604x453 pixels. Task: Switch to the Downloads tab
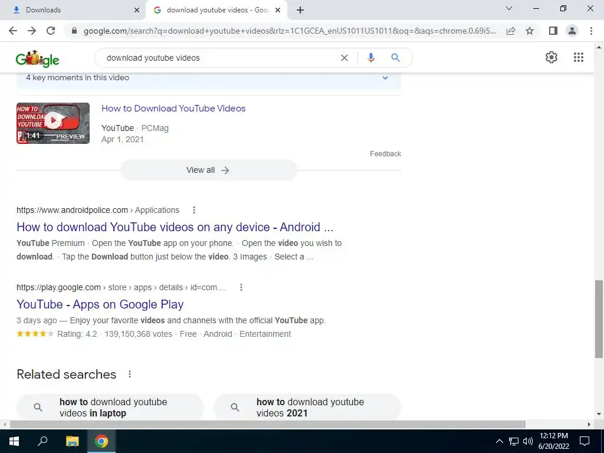point(73,10)
